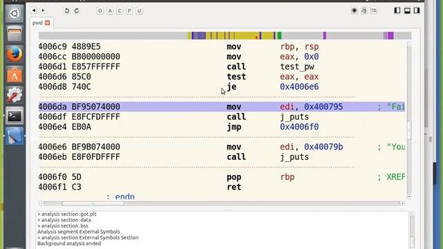This screenshot has width=443, height=249.
Task: Open System Settings from dock
Action: pyautogui.click(x=14, y=95)
